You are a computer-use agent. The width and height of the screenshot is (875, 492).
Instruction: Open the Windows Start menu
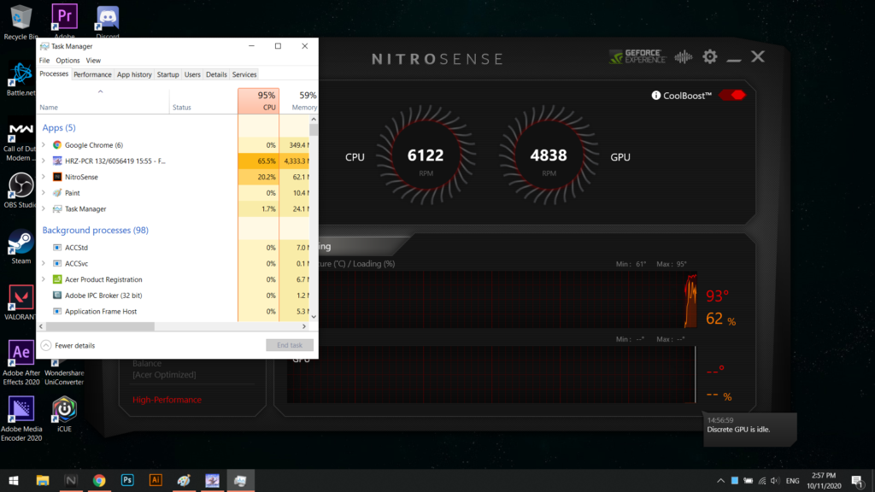pos(14,480)
